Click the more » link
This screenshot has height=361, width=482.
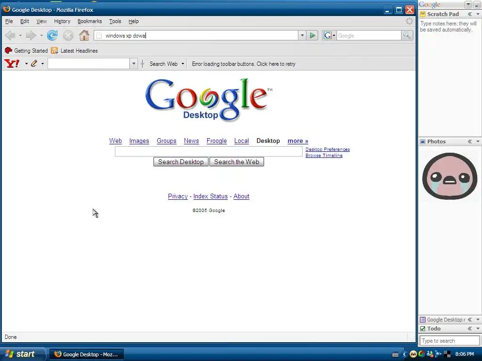[298, 141]
